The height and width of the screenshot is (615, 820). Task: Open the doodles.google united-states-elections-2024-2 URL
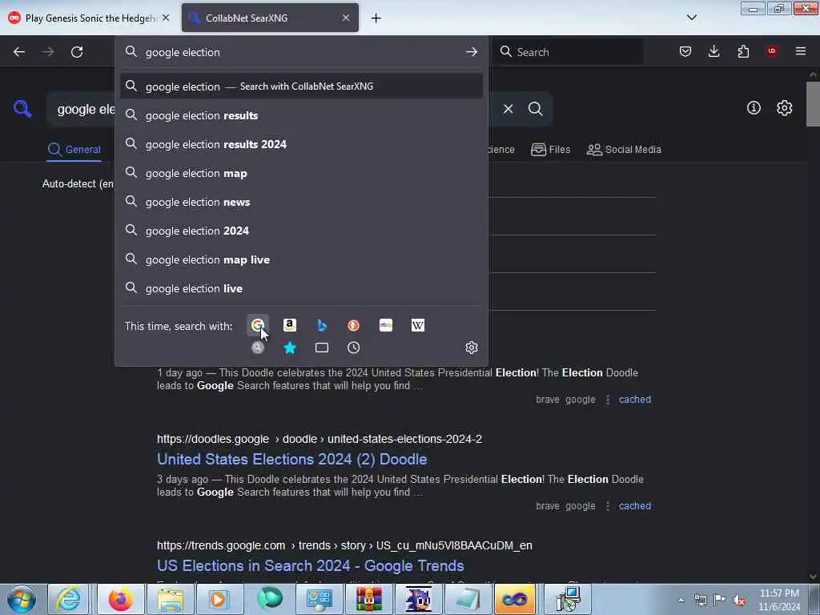[319, 440]
